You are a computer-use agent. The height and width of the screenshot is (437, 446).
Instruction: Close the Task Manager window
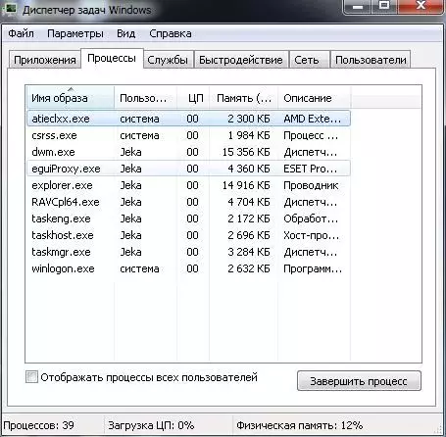click(x=421, y=6)
